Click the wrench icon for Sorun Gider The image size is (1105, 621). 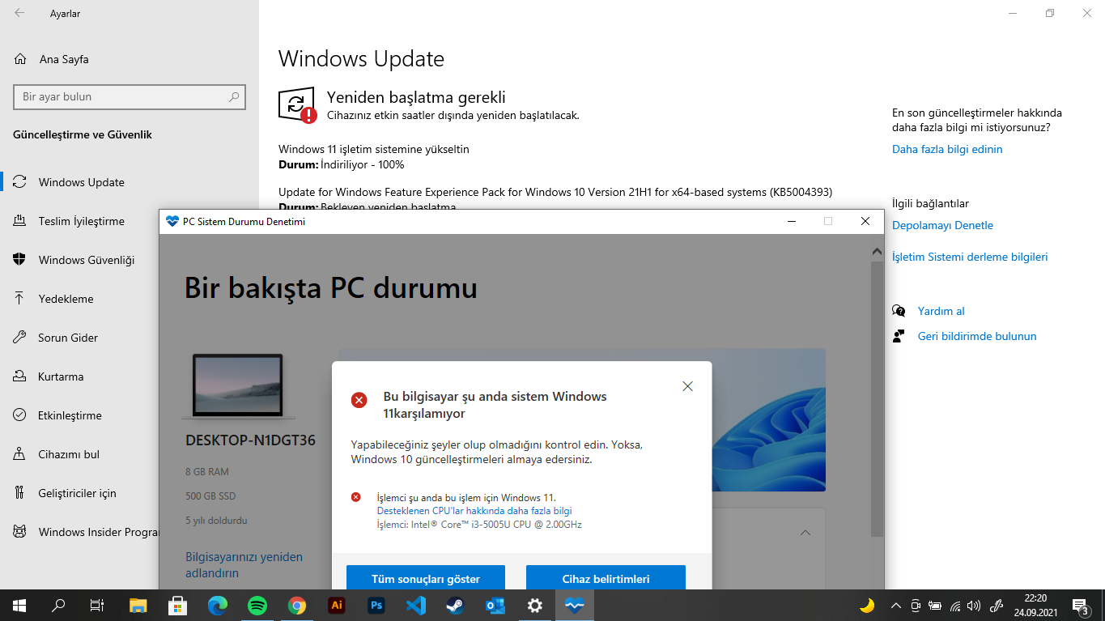(20, 338)
